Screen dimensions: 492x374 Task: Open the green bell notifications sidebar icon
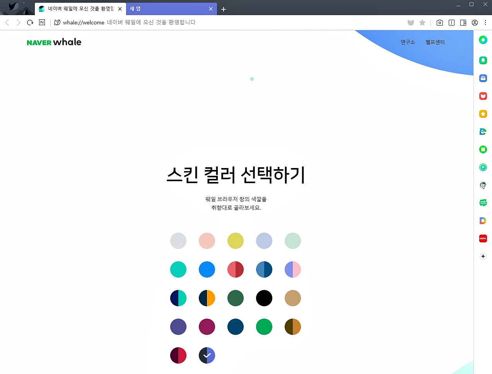point(483,60)
